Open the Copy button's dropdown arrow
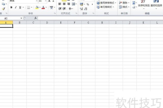 6,4
